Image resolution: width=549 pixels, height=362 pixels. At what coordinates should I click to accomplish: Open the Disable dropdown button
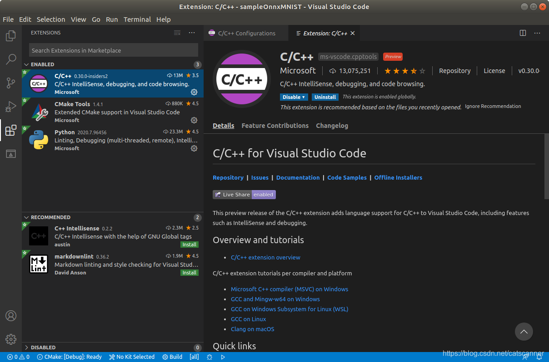tap(294, 97)
